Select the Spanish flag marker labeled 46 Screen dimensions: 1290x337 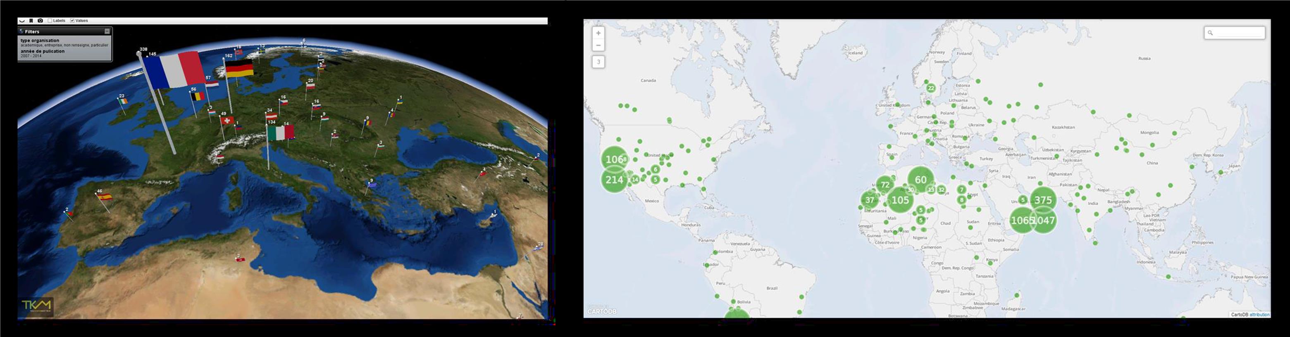(x=105, y=197)
